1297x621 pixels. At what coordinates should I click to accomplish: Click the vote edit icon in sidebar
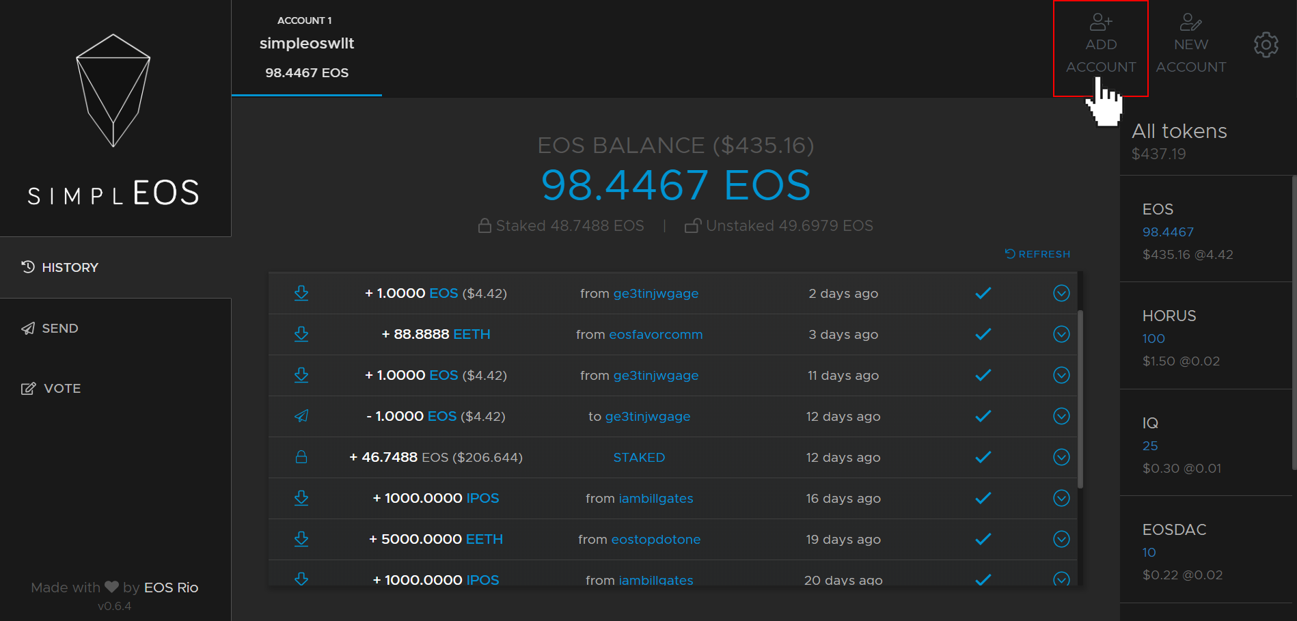point(28,389)
